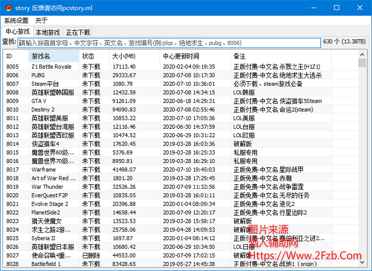Select the Evolve Stage 2 row

[181, 204]
